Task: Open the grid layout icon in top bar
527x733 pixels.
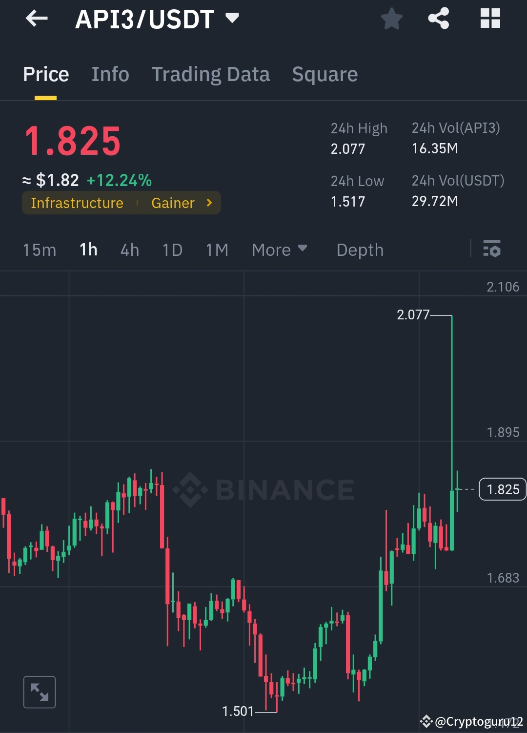Action: (x=490, y=19)
